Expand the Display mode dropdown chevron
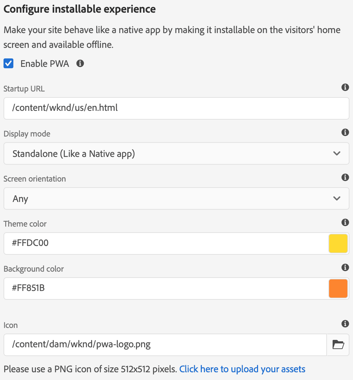Viewport: 353px width, 380px height. click(336, 153)
